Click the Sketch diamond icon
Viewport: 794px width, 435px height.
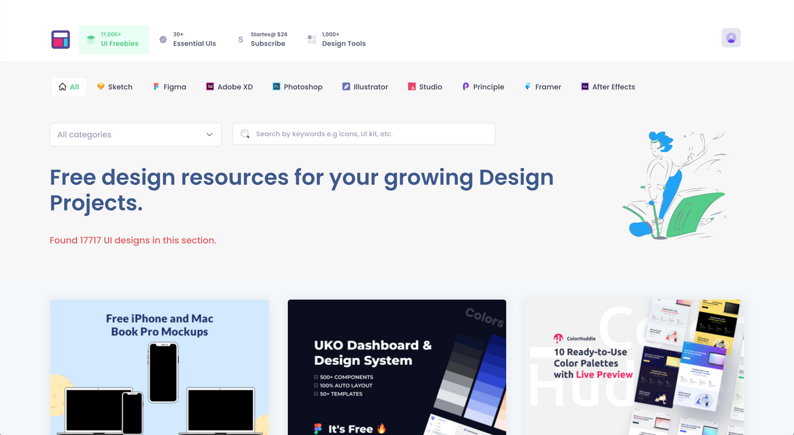[x=101, y=87]
